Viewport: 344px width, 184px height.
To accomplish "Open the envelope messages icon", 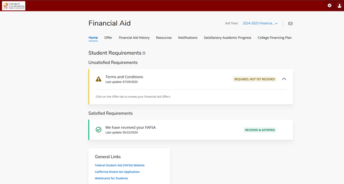I will (x=290, y=23).
